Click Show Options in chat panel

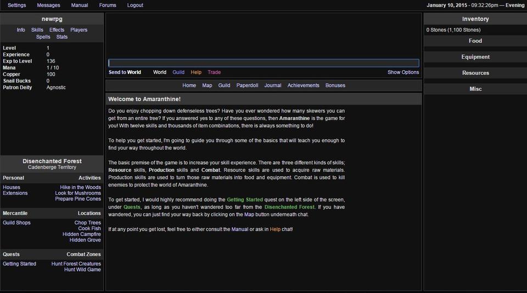click(403, 72)
